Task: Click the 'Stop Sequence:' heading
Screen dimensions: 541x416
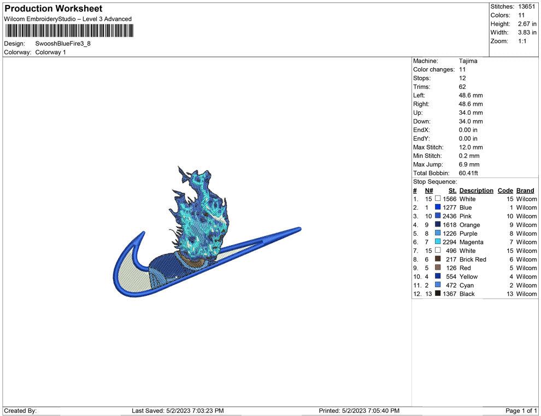Action: click(x=435, y=182)
